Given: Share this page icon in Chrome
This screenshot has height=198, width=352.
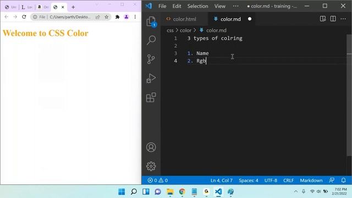Looking at the screenshot, I should point(98,17).
